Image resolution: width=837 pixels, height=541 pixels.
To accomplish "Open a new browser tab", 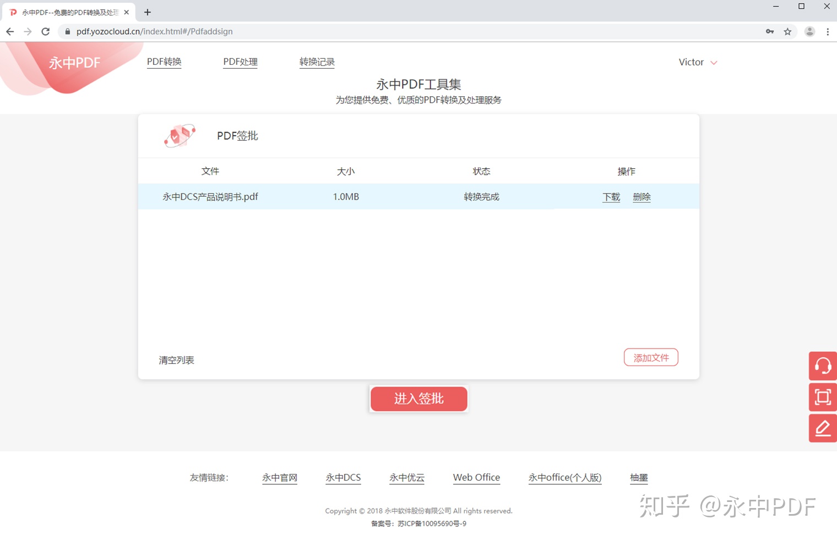I will 147,12.
